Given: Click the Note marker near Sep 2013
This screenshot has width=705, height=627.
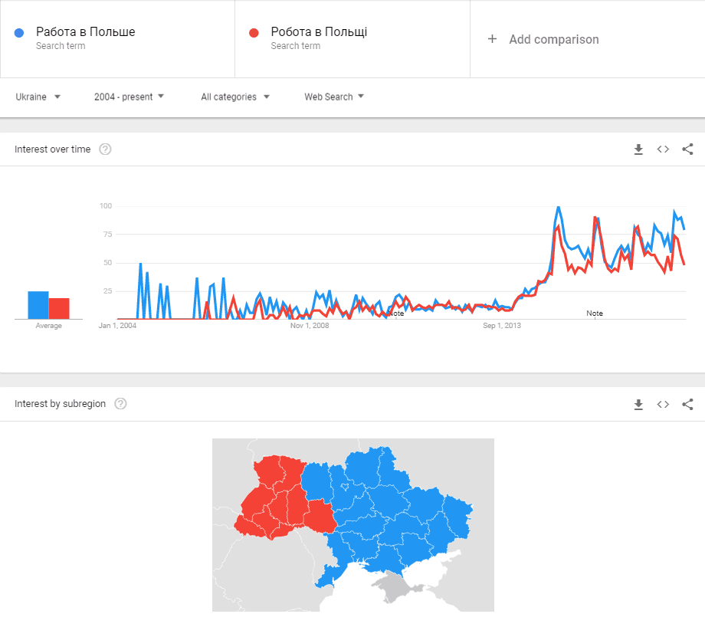Looking at the screenshot, I should pos(595,313).
